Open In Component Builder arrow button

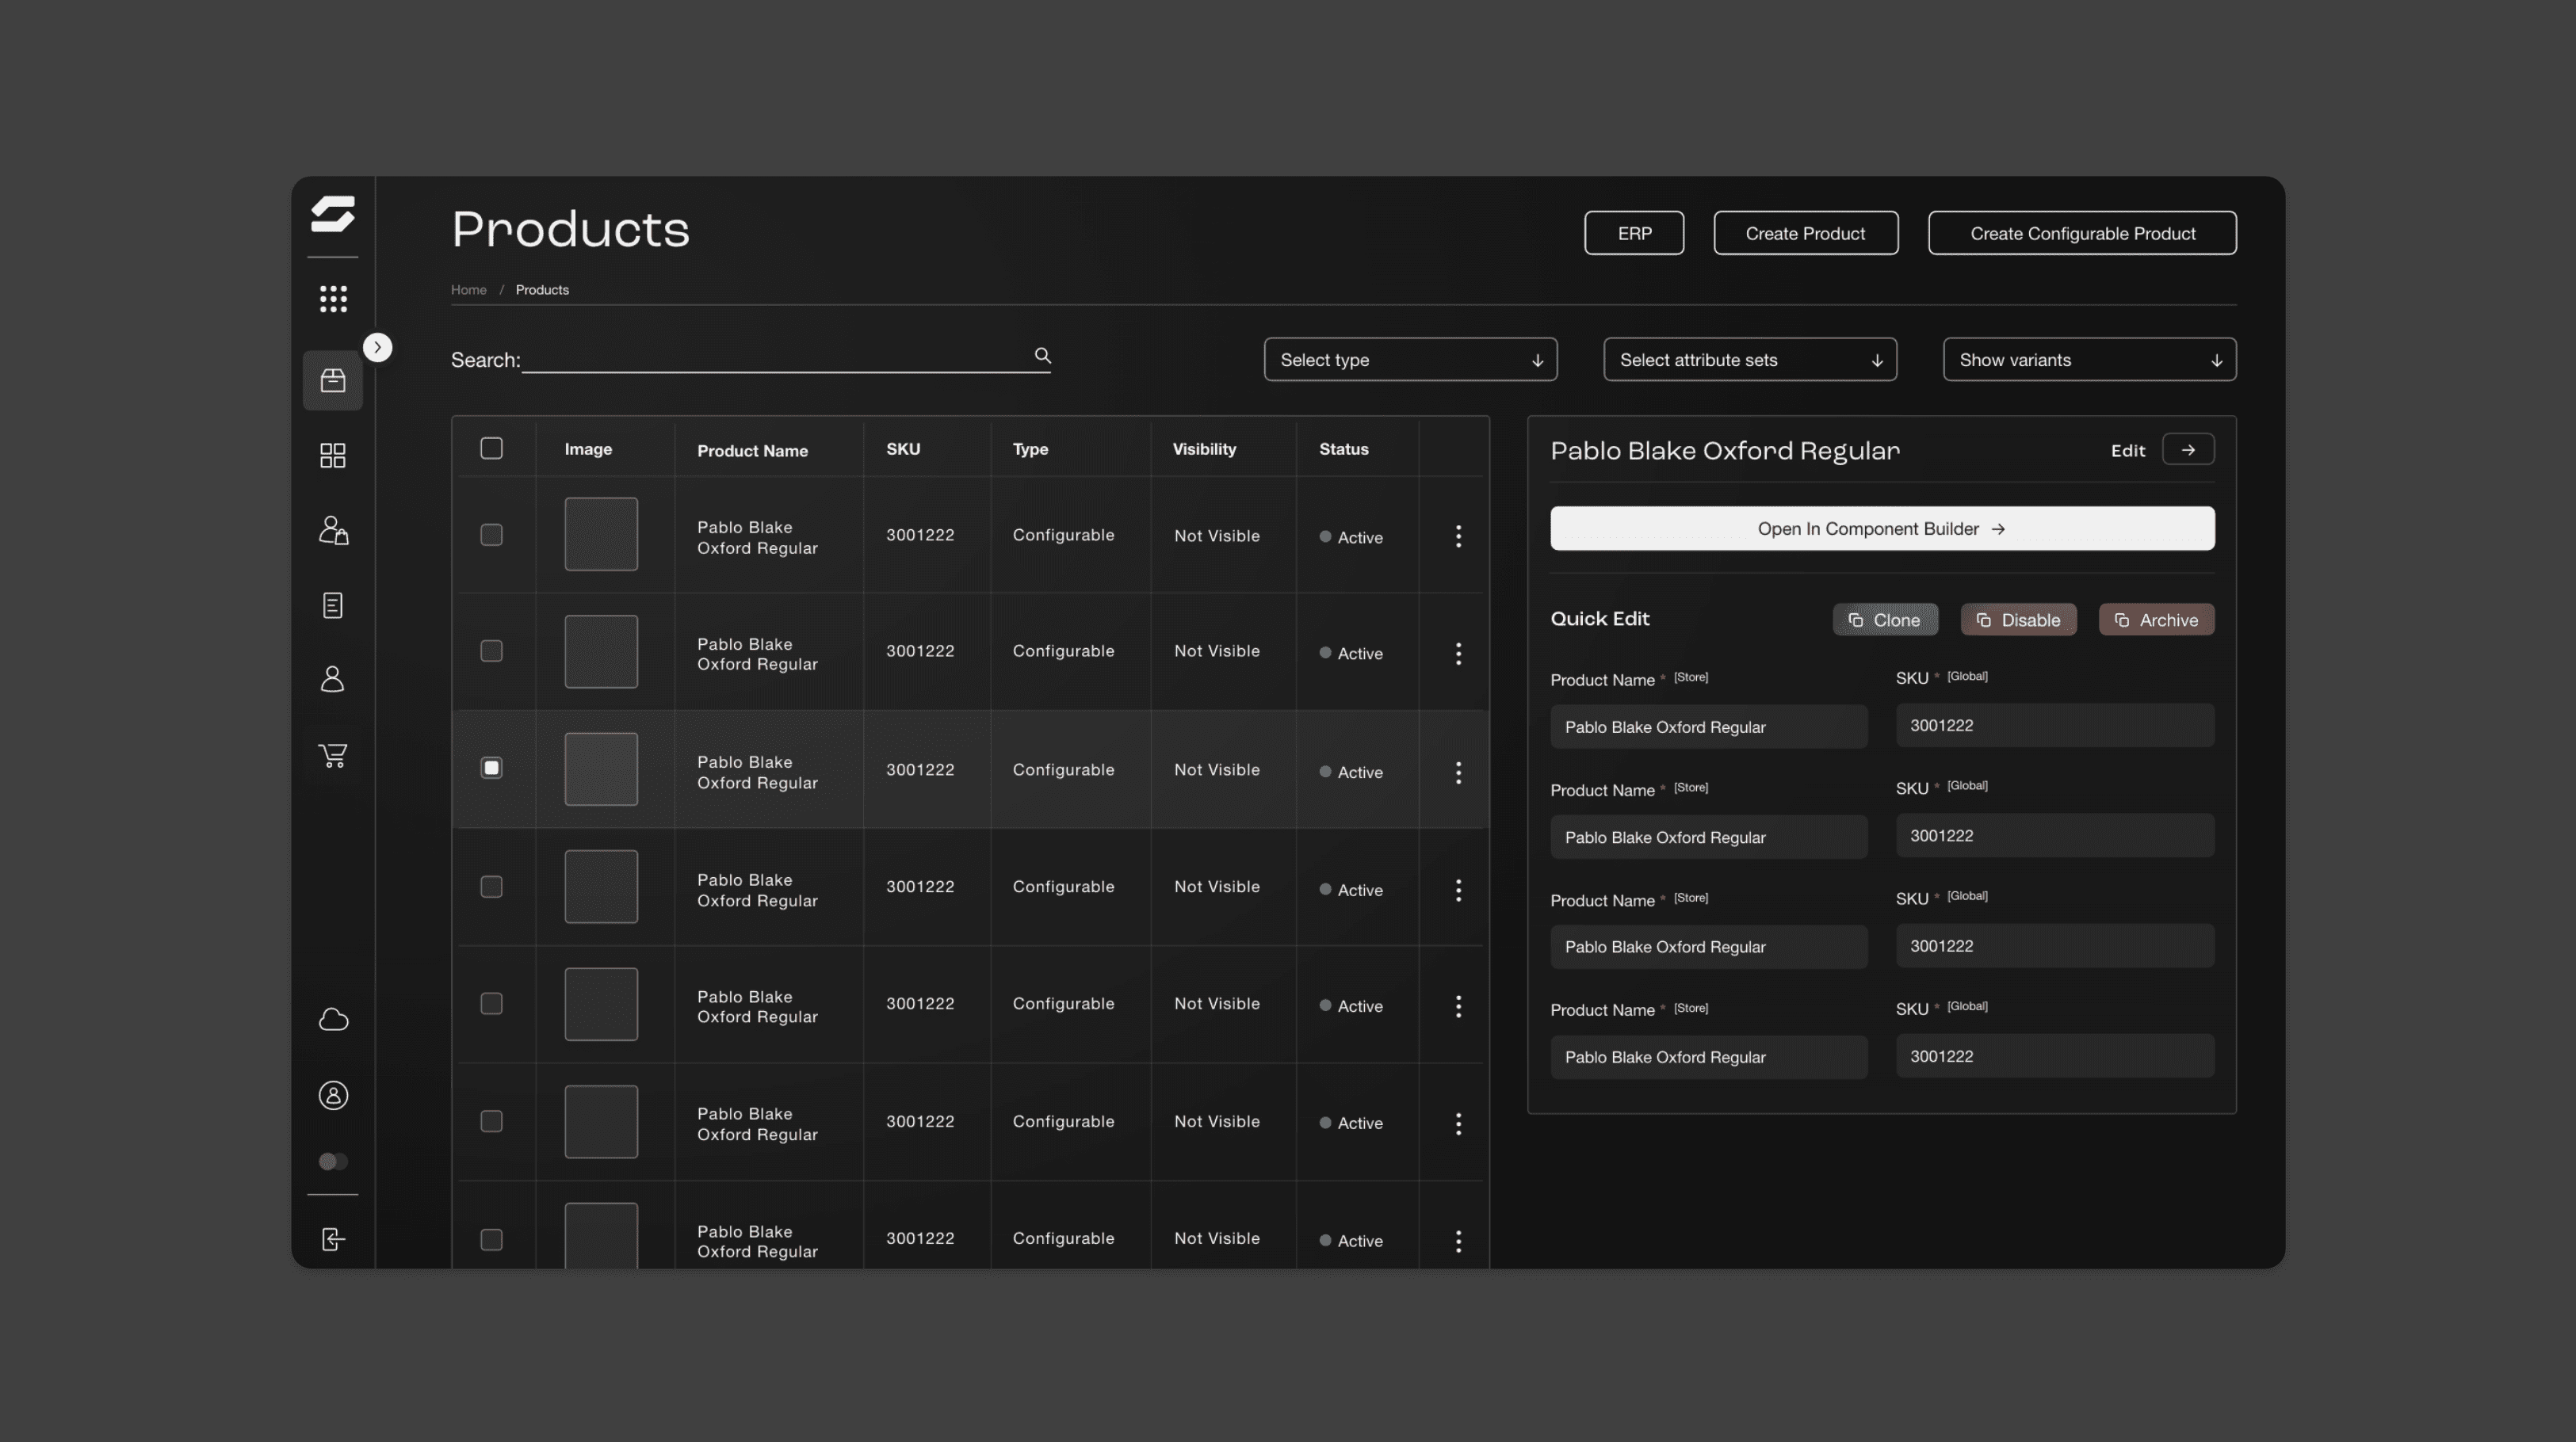pyautogui.click(x=1881, y=527)
